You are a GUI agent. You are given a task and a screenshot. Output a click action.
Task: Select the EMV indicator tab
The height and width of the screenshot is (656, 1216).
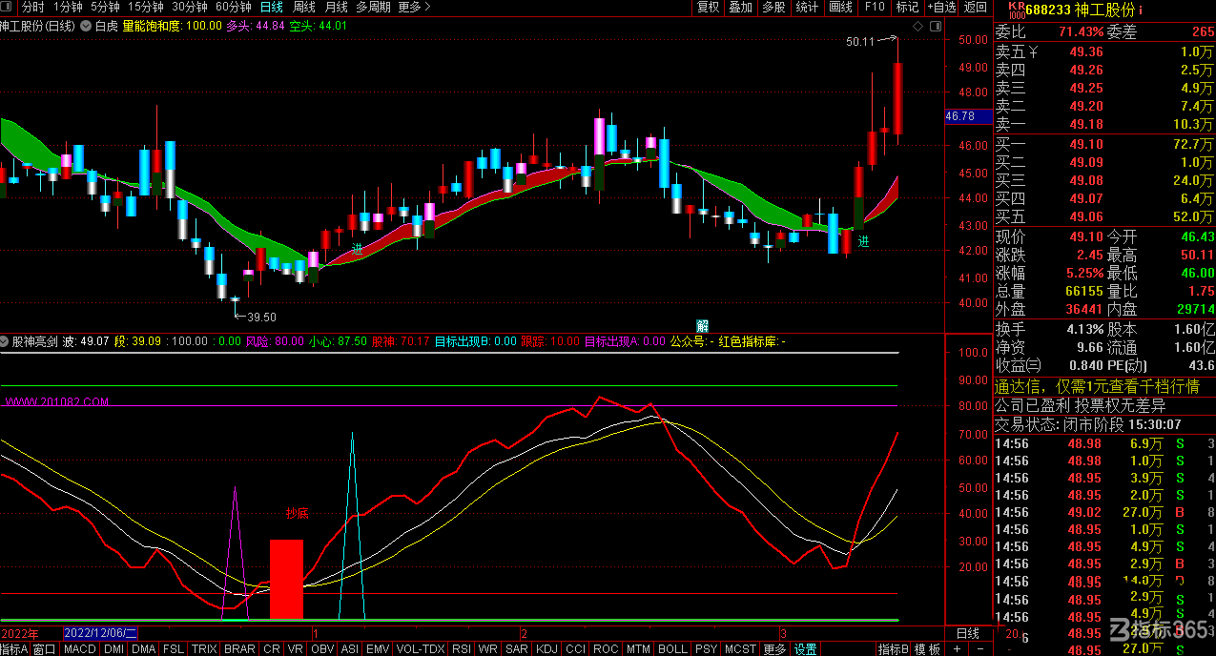[x=379, y=649]
